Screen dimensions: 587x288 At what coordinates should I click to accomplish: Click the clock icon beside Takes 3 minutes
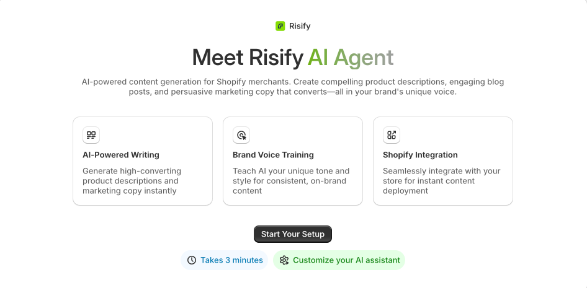[x=192, y=260]
